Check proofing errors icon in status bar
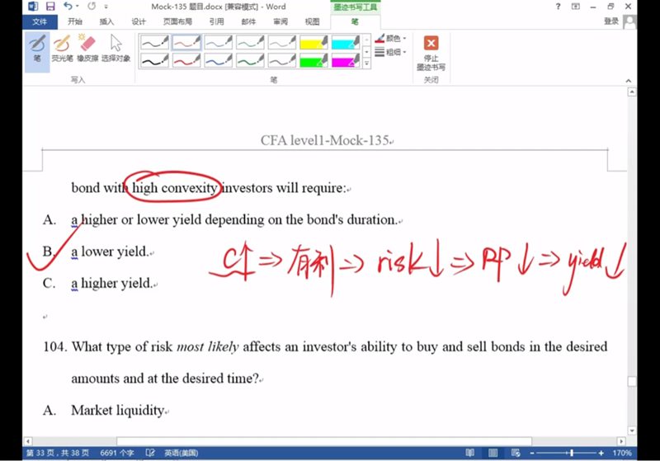The image size is (660, 461). pyautogui.click(x=150, y=453)
